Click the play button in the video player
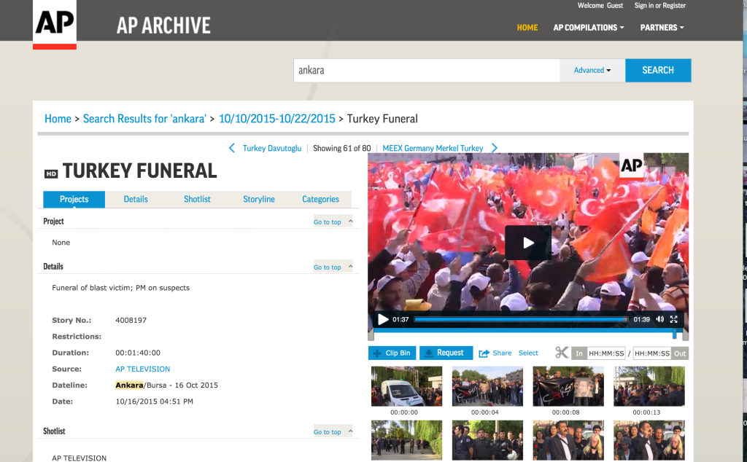 [527, 243]
